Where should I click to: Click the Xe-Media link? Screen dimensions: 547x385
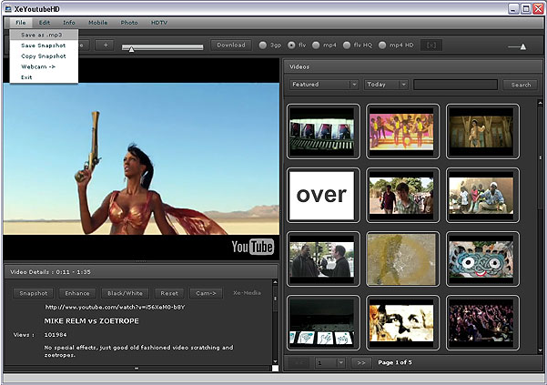click(x=247, y=293)
